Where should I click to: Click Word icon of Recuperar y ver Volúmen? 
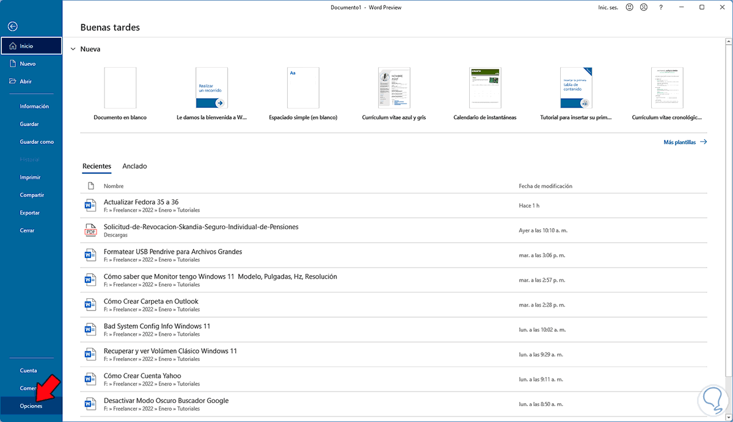[90, 354]
